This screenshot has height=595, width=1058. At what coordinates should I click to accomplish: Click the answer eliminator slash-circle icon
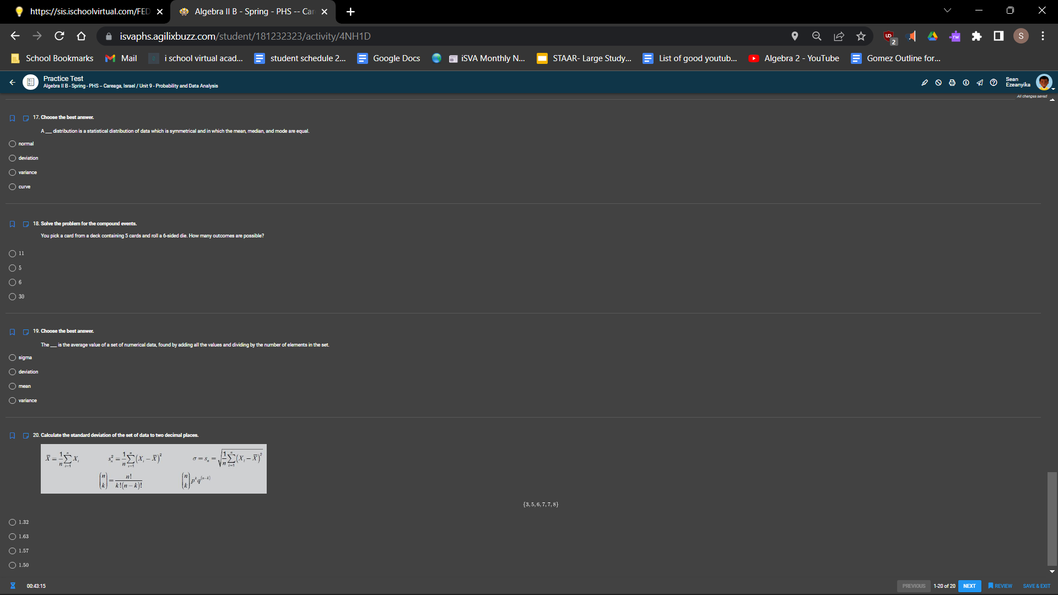(938, 83)
